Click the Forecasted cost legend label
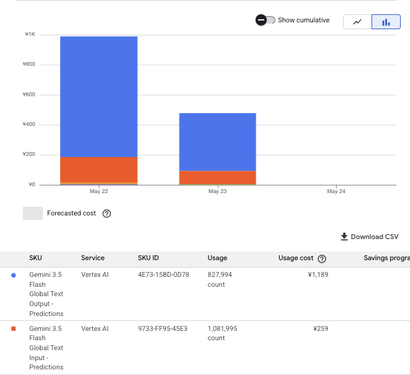 pyautogui.click(x=71, y=214)
